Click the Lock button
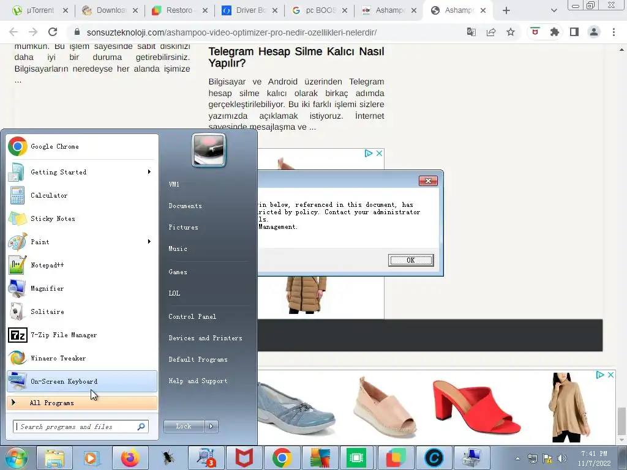The width and height of the screenshot is (627, 470). 184,427
